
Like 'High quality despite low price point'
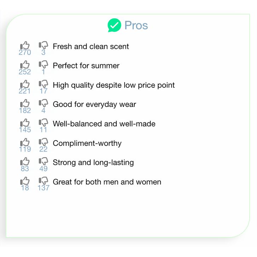[x=25, y=85]
